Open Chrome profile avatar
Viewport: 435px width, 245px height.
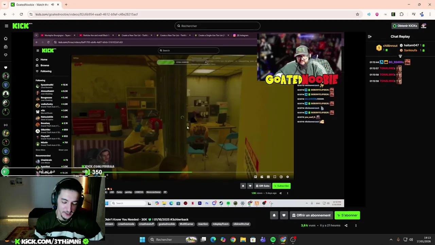422,14
